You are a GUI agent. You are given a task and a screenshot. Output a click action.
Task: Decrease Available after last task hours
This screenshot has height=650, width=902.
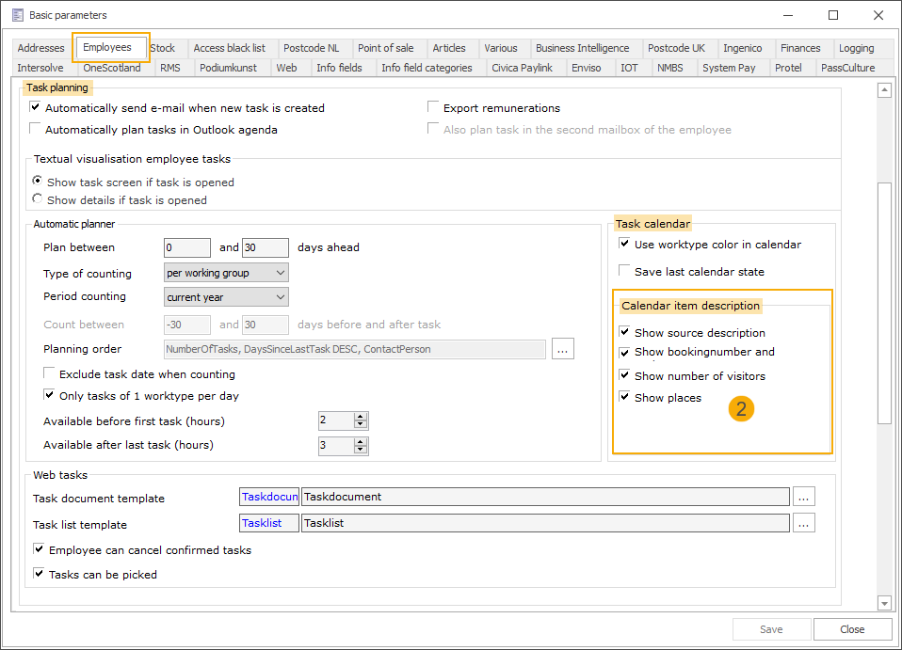(x=361, y=450)
